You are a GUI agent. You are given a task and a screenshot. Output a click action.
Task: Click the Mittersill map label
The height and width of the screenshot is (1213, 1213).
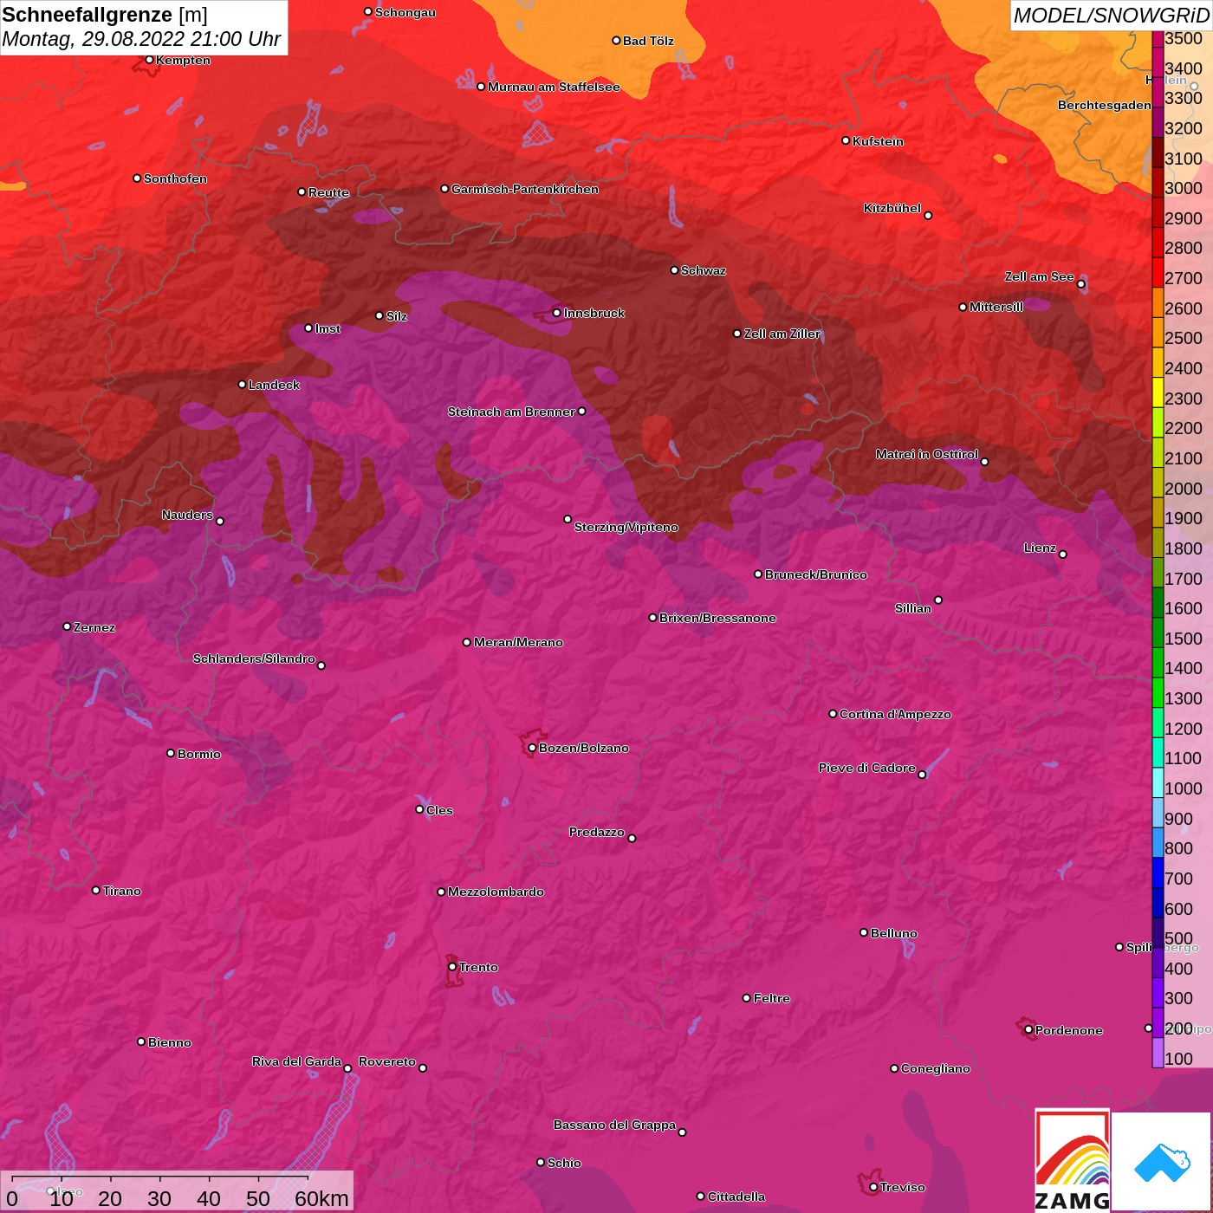(x=996, y=307)
